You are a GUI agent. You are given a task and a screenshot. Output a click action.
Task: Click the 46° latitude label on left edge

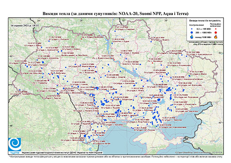[12, 126]
